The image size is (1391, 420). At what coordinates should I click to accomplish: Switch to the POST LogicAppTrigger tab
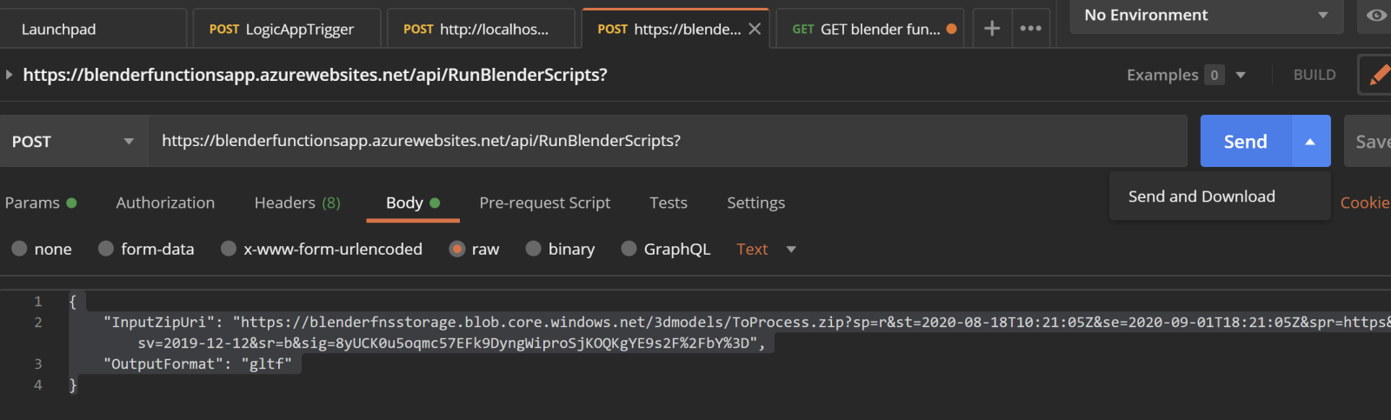coord(286,29)
